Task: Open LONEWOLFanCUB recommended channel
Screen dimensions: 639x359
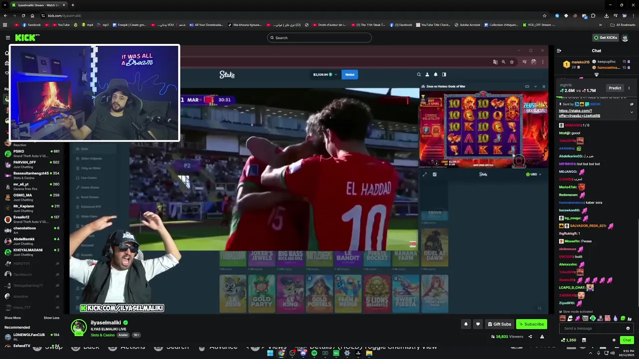Action: (32, 337)
